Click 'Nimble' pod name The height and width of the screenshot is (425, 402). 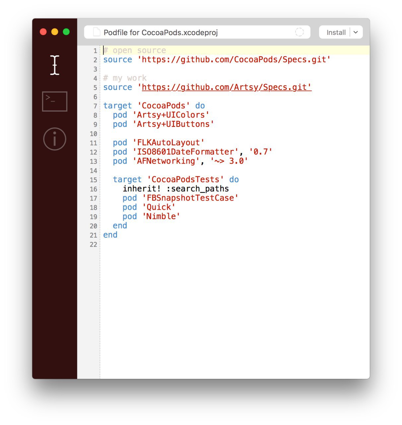(161, 216)
